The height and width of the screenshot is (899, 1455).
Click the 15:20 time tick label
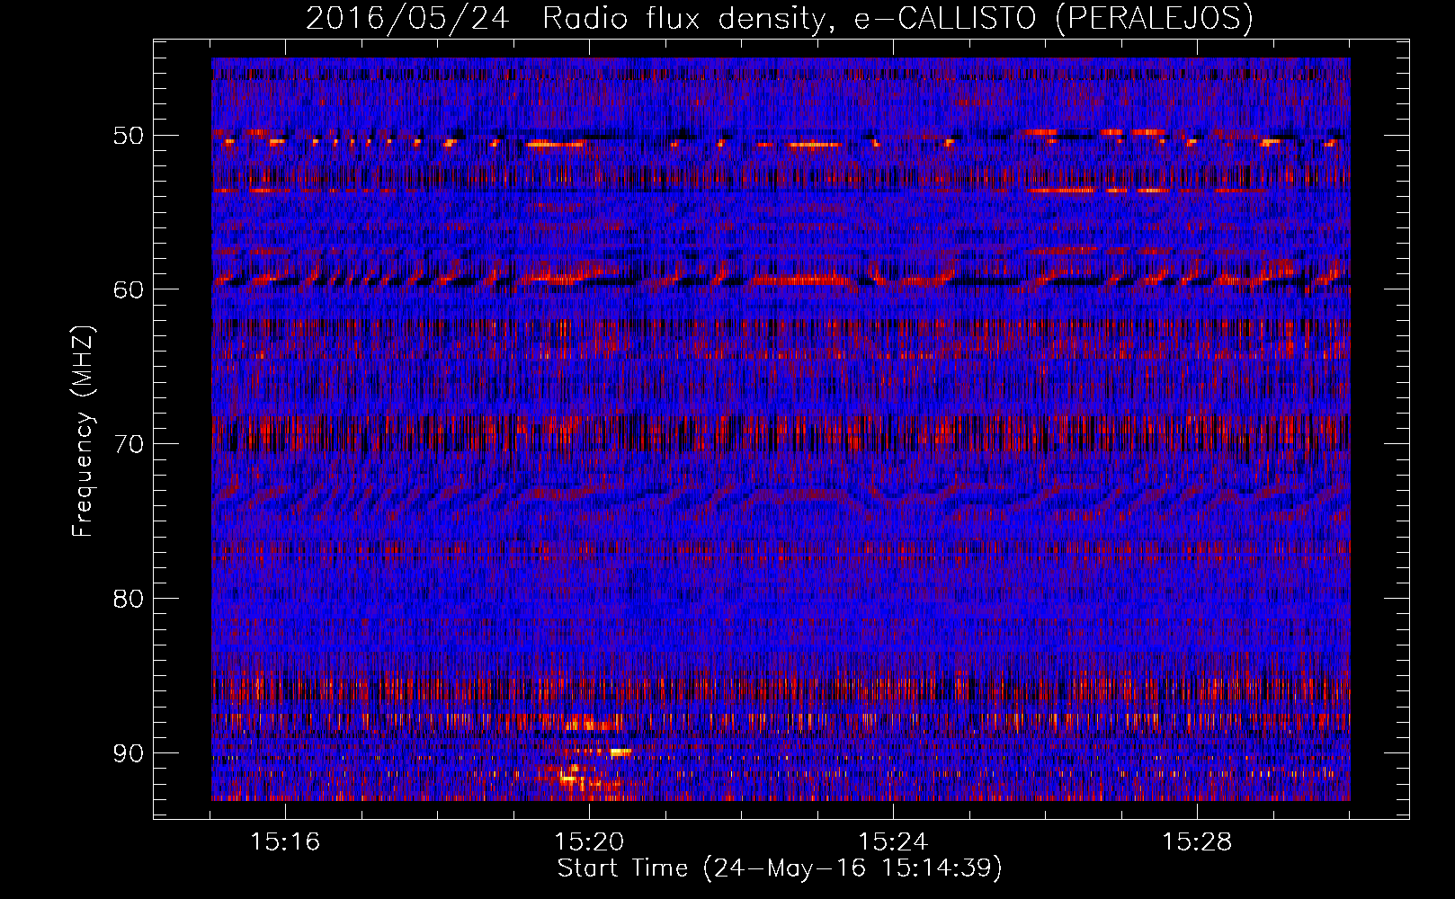(x=589, y=842)
